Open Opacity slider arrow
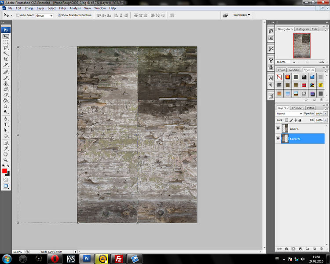Image resolution: width=330 pixels, height=264 pixels. point(326,114)
